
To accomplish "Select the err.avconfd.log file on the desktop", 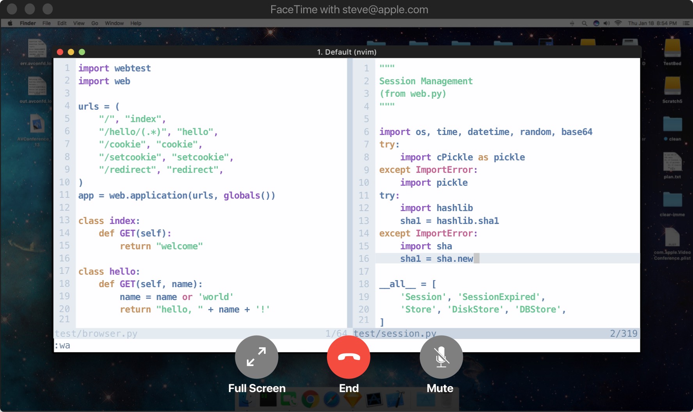I will tap(37, 52).
